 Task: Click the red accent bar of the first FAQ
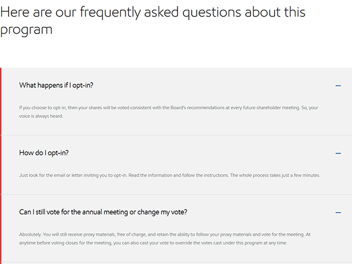click(x=1, y=101)
